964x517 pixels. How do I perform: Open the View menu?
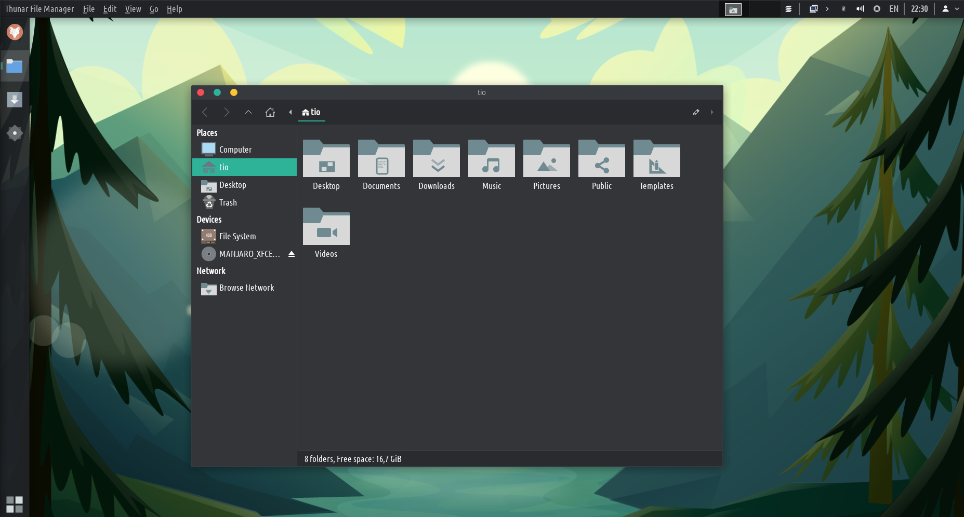point(133,9)
